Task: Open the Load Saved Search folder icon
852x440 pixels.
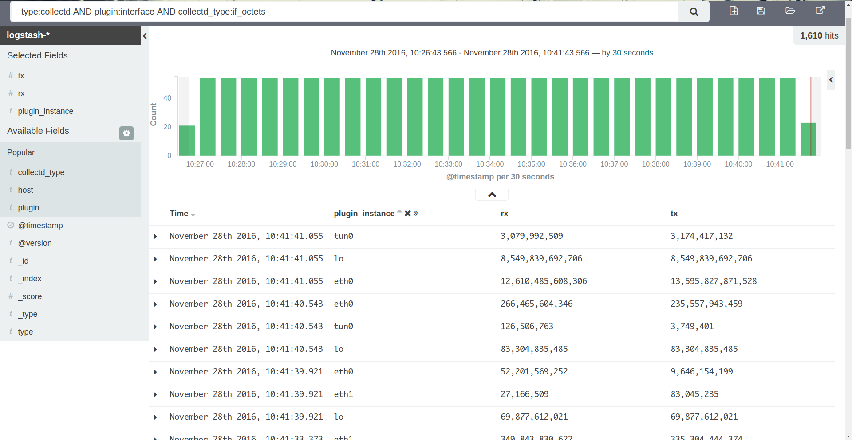Action: pyautogui.click(x=790, y=11)
